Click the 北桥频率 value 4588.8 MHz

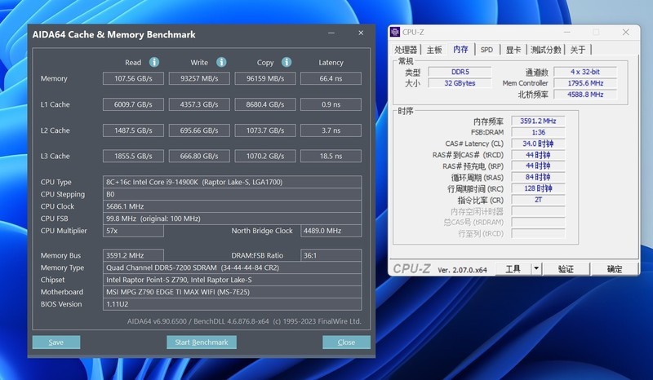point(585,95)
